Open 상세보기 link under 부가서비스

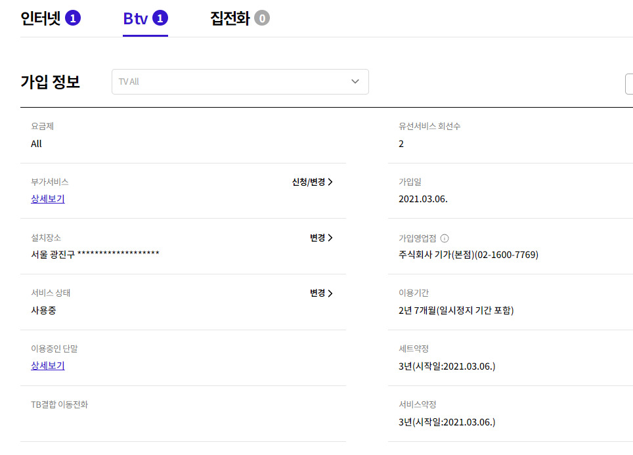(x=48, y=199)
